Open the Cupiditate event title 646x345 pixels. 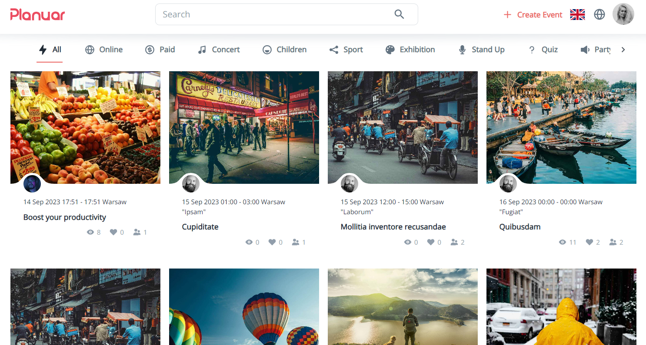coord(200,227)
